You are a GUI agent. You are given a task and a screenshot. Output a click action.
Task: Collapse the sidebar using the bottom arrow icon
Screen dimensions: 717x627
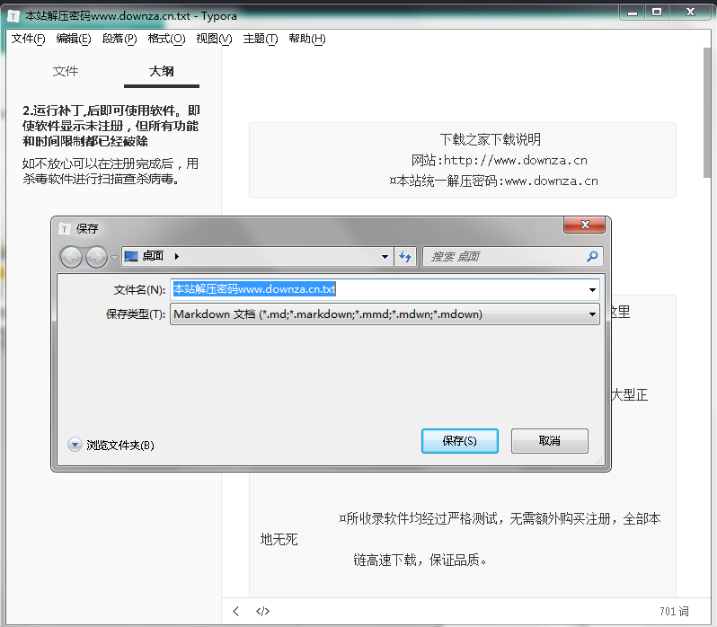tap(236, 611)
